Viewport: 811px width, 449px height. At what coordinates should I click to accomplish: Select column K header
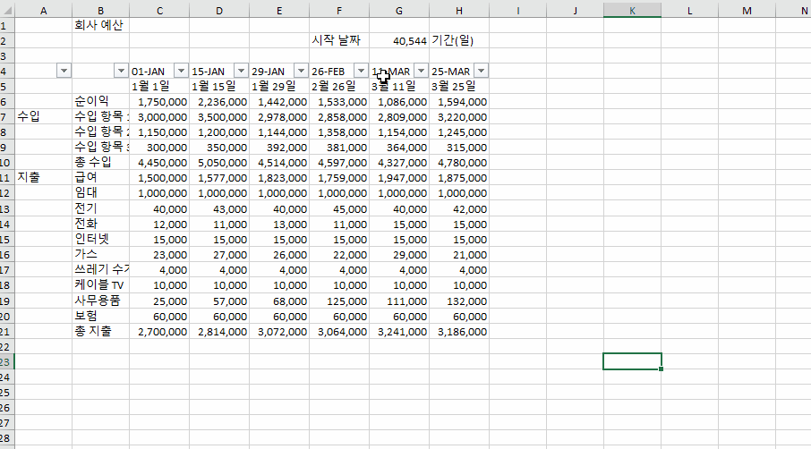click(x=632, y=11)
